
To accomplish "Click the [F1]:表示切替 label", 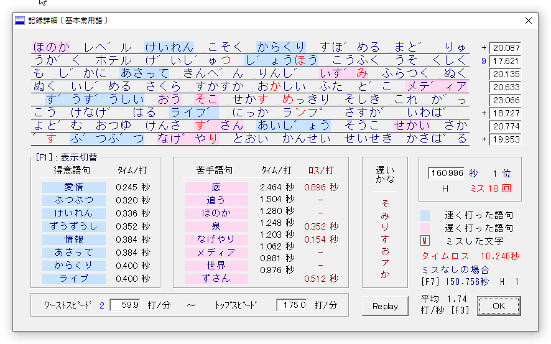I will click(x=67, y=157).
